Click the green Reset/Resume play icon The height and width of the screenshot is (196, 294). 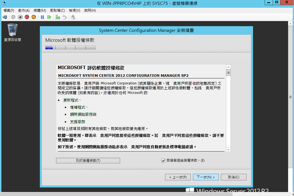click(x=49, y=17)
